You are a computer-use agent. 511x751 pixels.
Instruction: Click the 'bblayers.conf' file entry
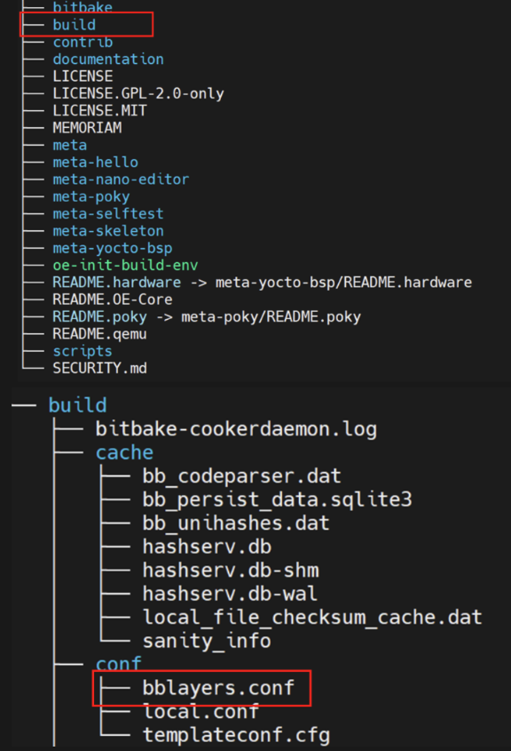pos(218,688)
